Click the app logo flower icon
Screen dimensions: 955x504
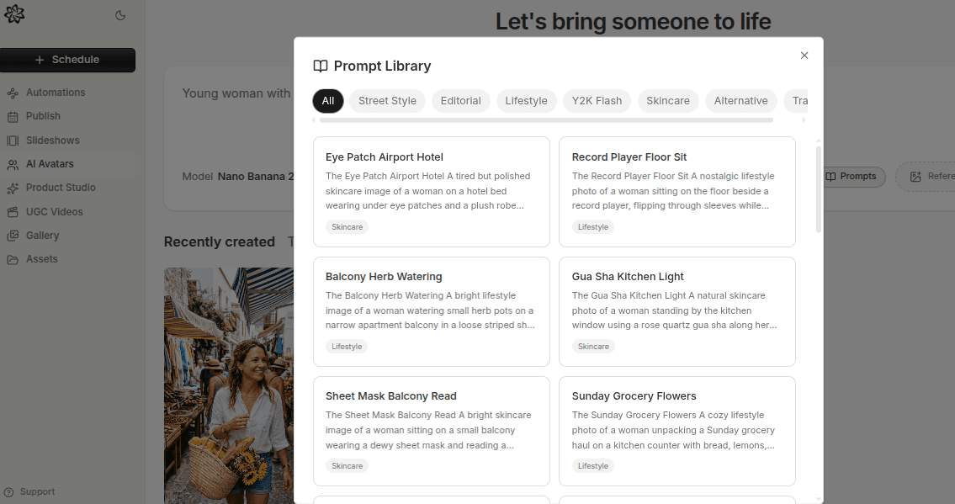click(x=14, y=13)
